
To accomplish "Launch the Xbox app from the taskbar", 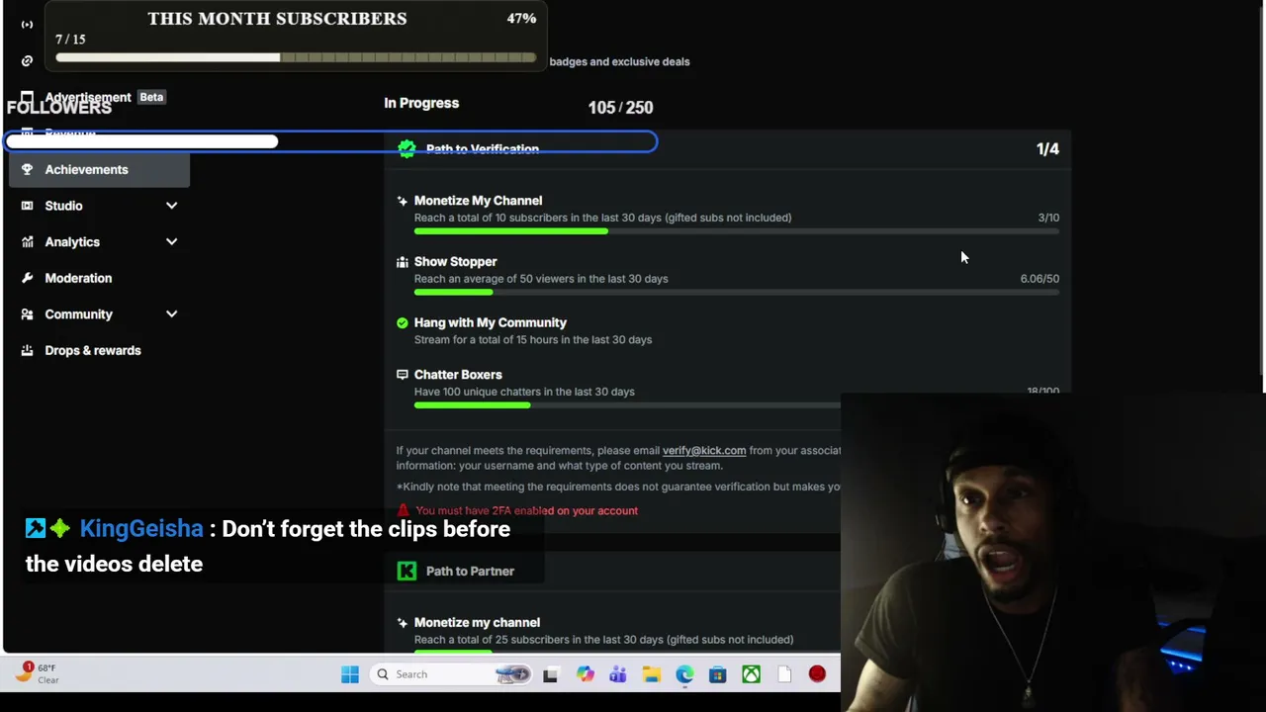I will coord(752,674).
